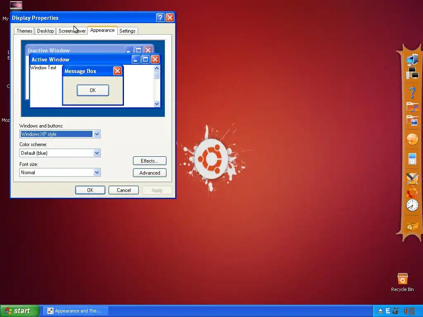This screenshot has height=317, width=423.
Task: Open the iPod media player dock icon
Action: pyautogui.click(x=412, y=158)
